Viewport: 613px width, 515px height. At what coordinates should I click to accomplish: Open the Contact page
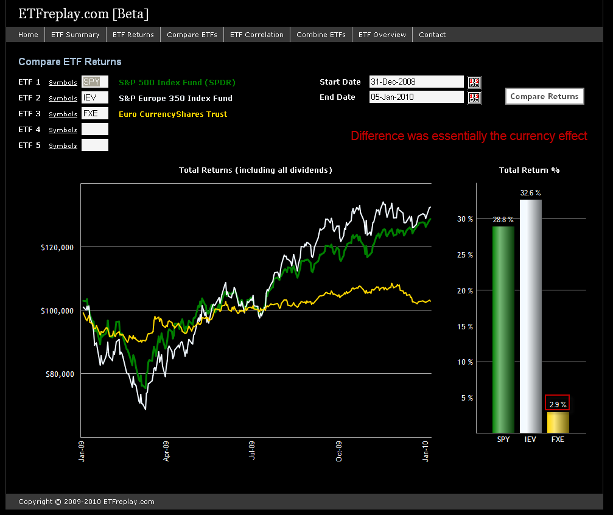(x=432, y=35)
